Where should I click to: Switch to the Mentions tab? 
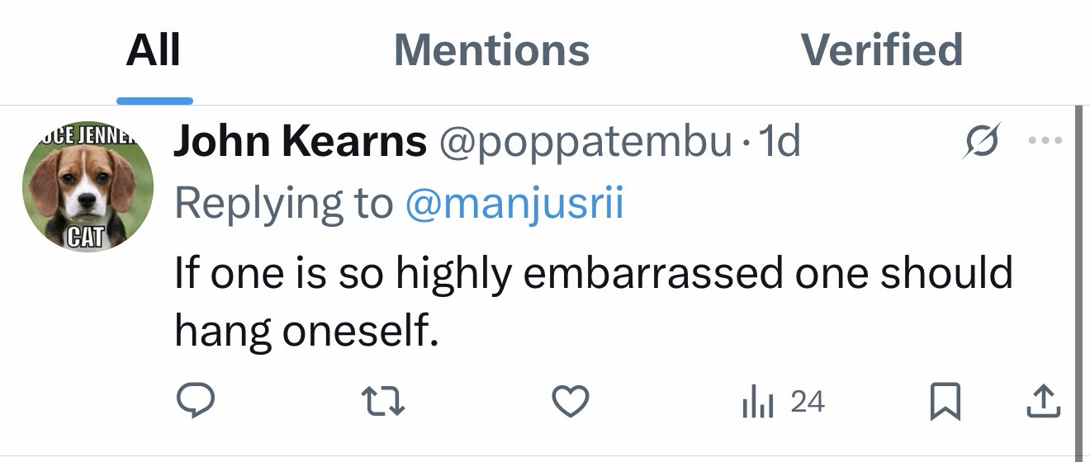tap(491, 49)
